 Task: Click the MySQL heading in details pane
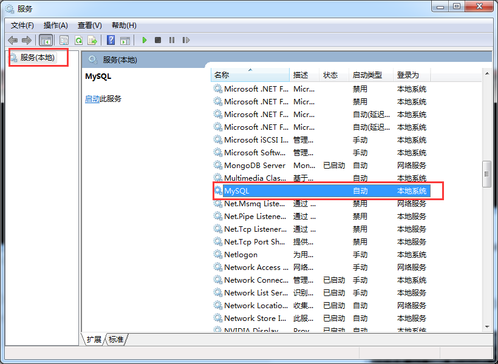coord(98,76)
